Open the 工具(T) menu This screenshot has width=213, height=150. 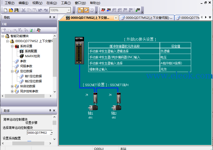pos(66,3)
